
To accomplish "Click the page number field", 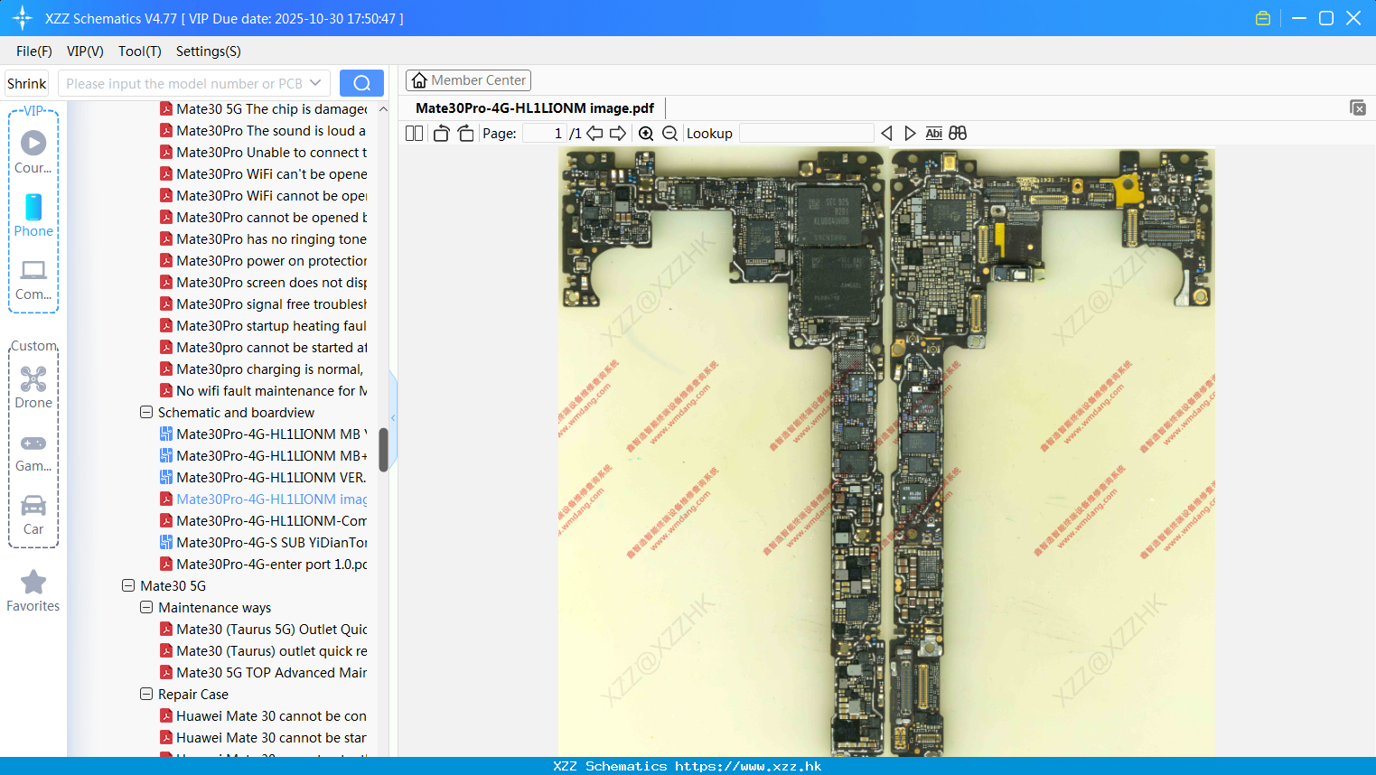I will (544, 133).
